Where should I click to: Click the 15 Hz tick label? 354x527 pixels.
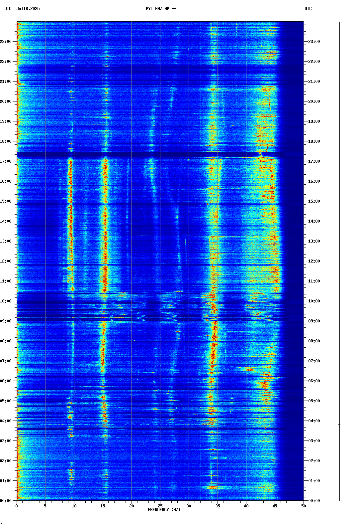(x=103, y=506)
